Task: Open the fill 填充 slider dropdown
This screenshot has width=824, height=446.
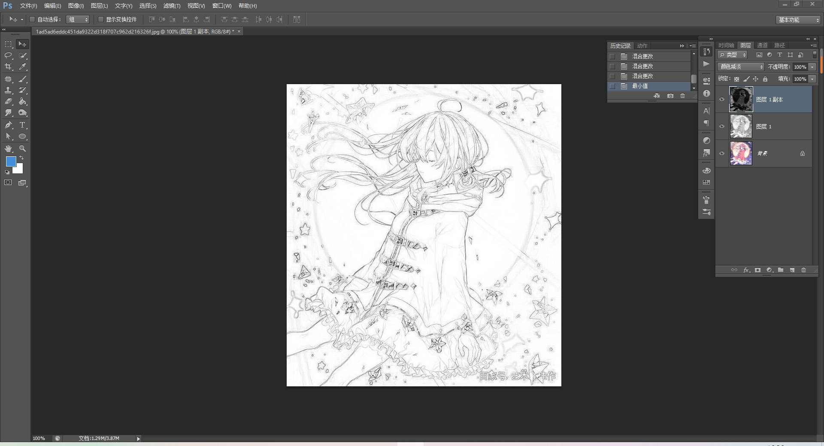Action: click(x=812, y=79)
